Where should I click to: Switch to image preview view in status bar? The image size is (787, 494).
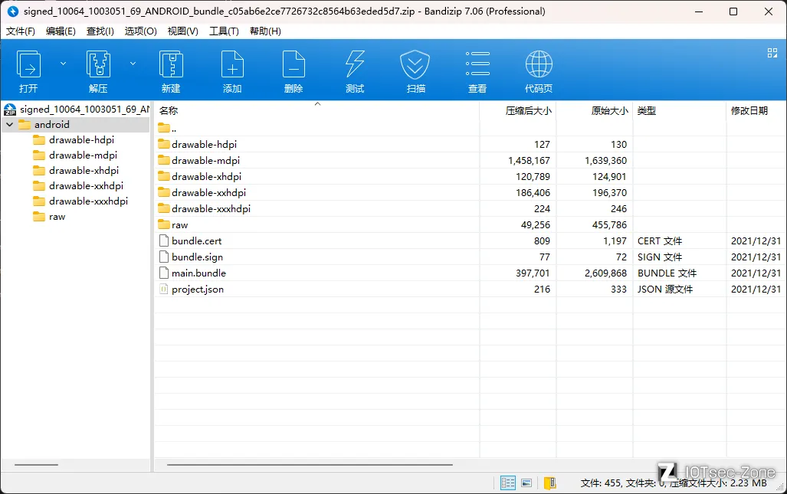pos(526,483)
